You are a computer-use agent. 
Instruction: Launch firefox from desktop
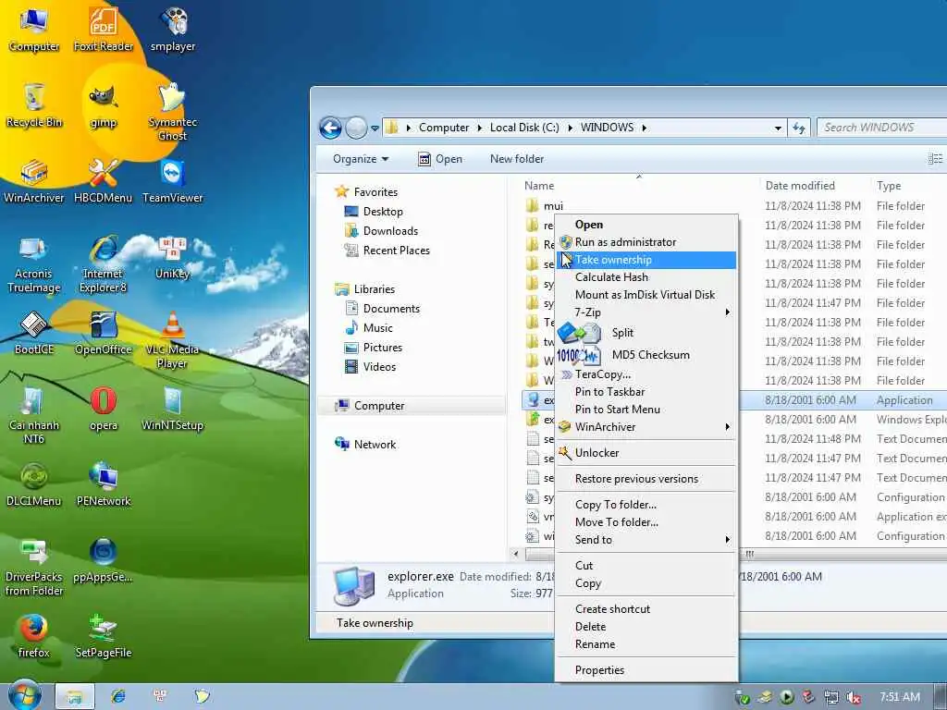34,636
